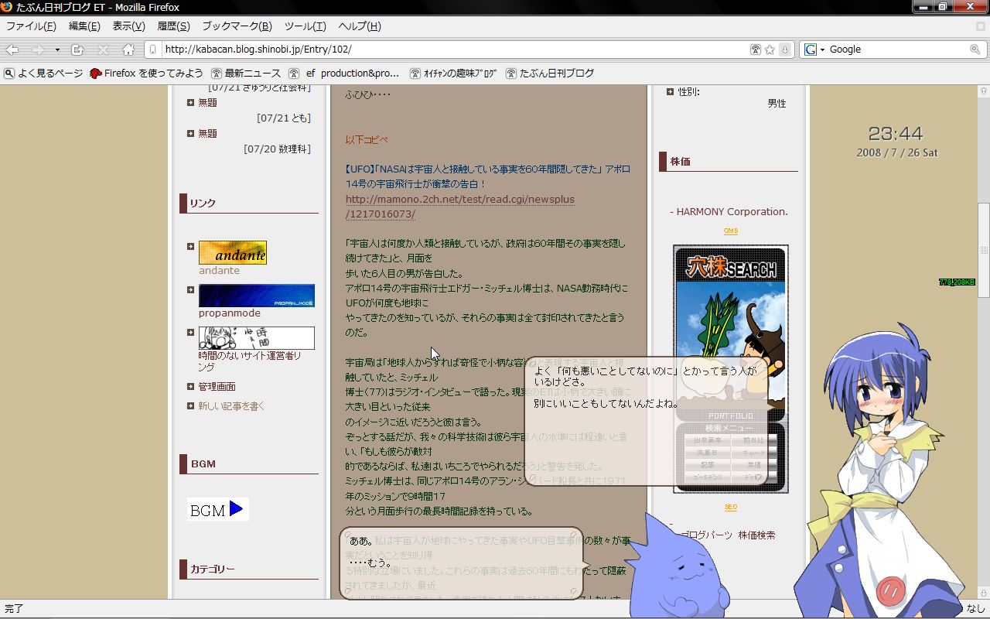Open the 時間のないサイト運営者リング link
Viewport: 990px width, 619px height.
tap(250, 362)
